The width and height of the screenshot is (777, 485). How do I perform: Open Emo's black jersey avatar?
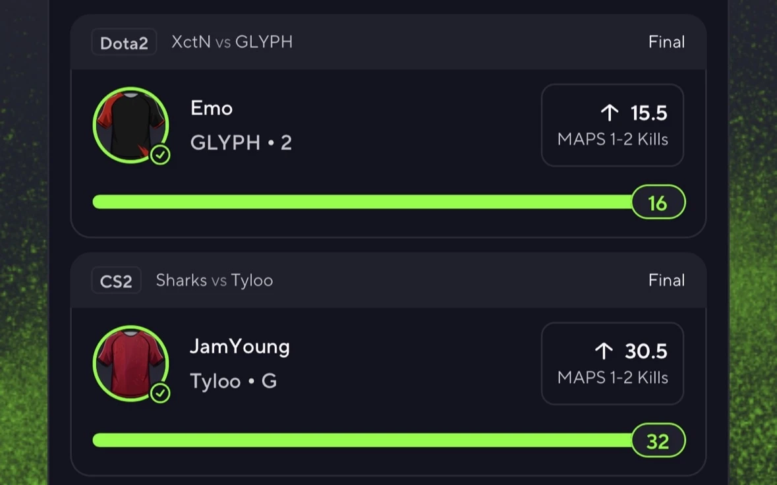coord(131,125)
